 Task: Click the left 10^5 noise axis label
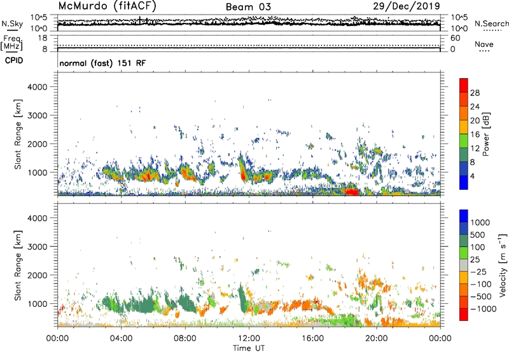point(39,17)
